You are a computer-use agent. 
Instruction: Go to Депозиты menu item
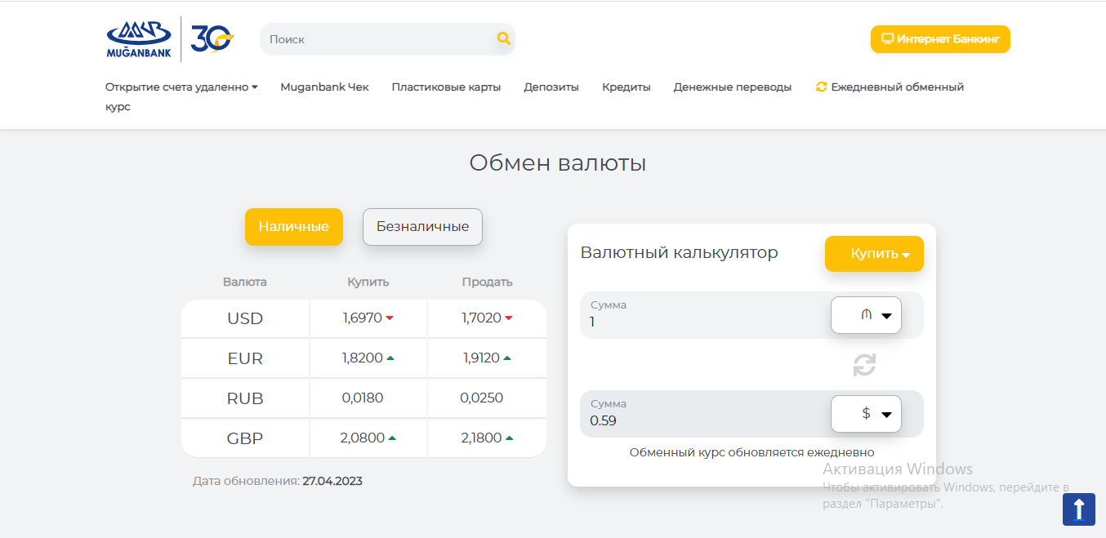pos(551,87)
